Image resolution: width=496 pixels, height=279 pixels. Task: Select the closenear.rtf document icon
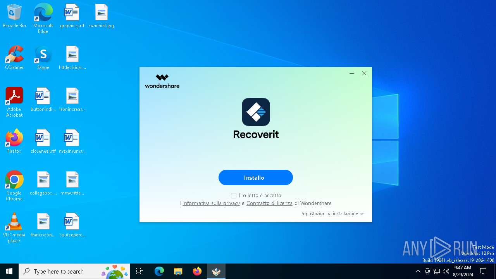tap(43, 142)
